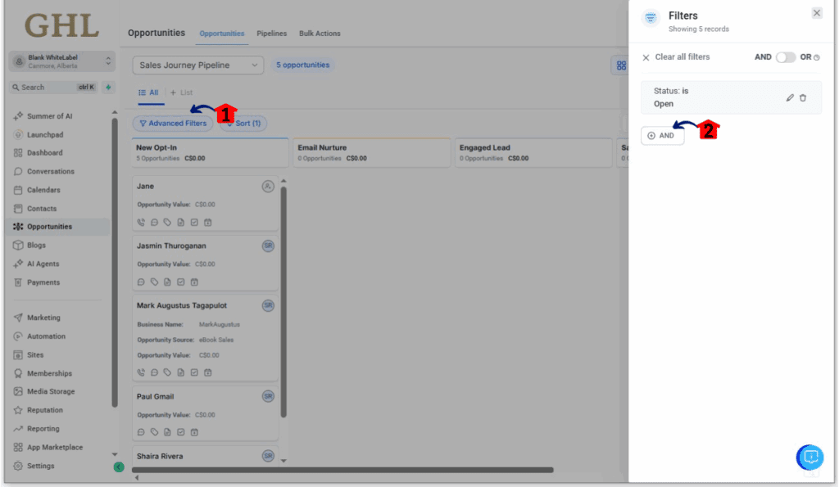The height and width of the screenshot is (487, 839).
Task: Open Reputation section
Action: 45,411
